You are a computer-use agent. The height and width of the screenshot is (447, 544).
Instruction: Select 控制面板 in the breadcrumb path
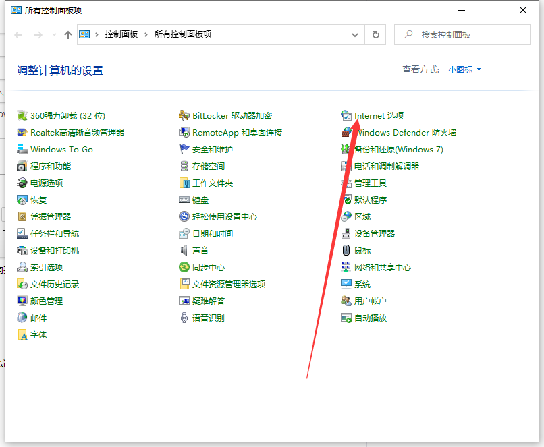(121, 34)
